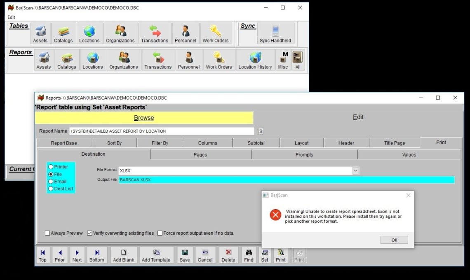Open the Values sub-tab
This screenshot has height=280, width=470.
pyautogui.click(x=409, y=154)
